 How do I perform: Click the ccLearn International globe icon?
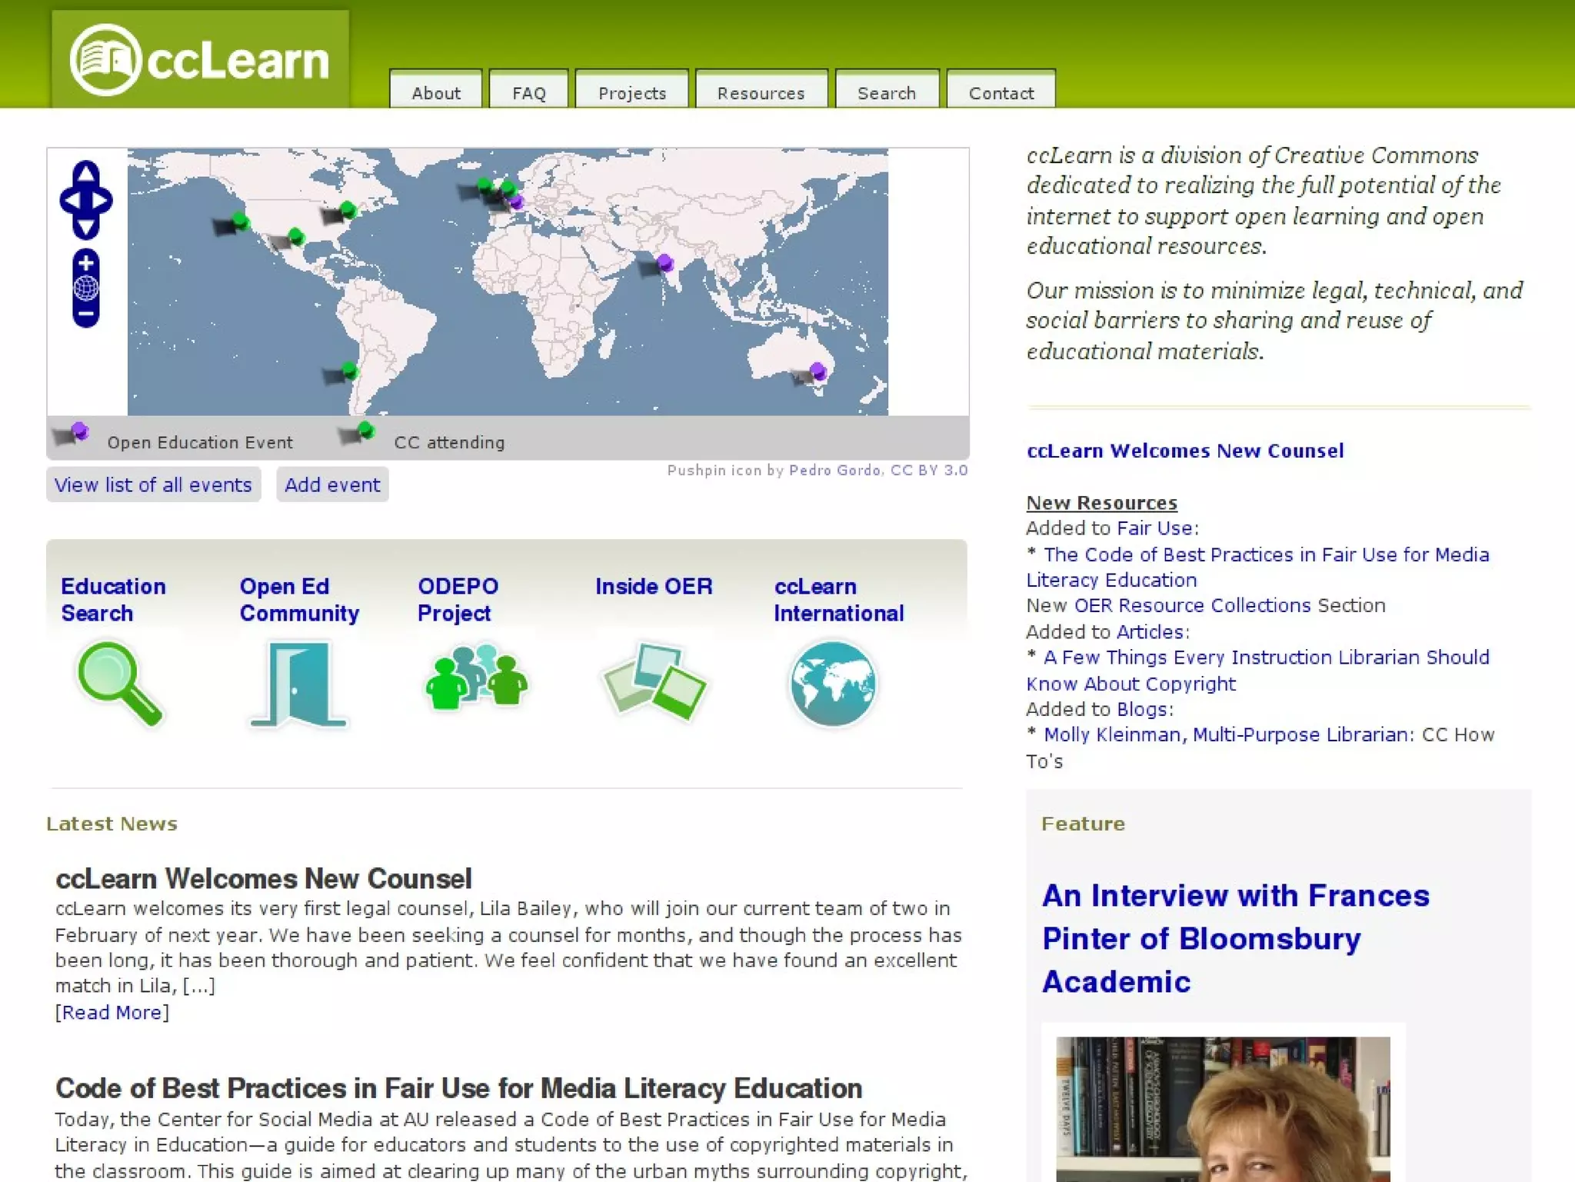click(833, 684)
